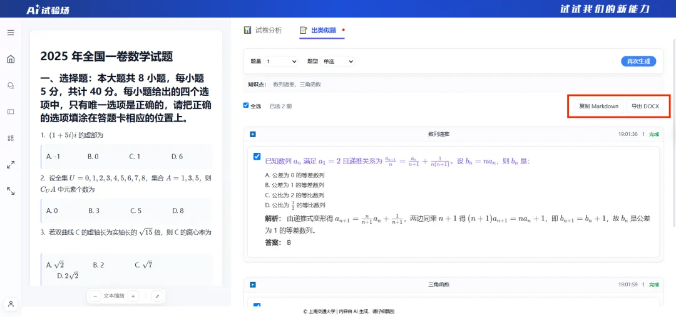Increase text zoom with the plus button
676x317 pixels.
[133, 296]
